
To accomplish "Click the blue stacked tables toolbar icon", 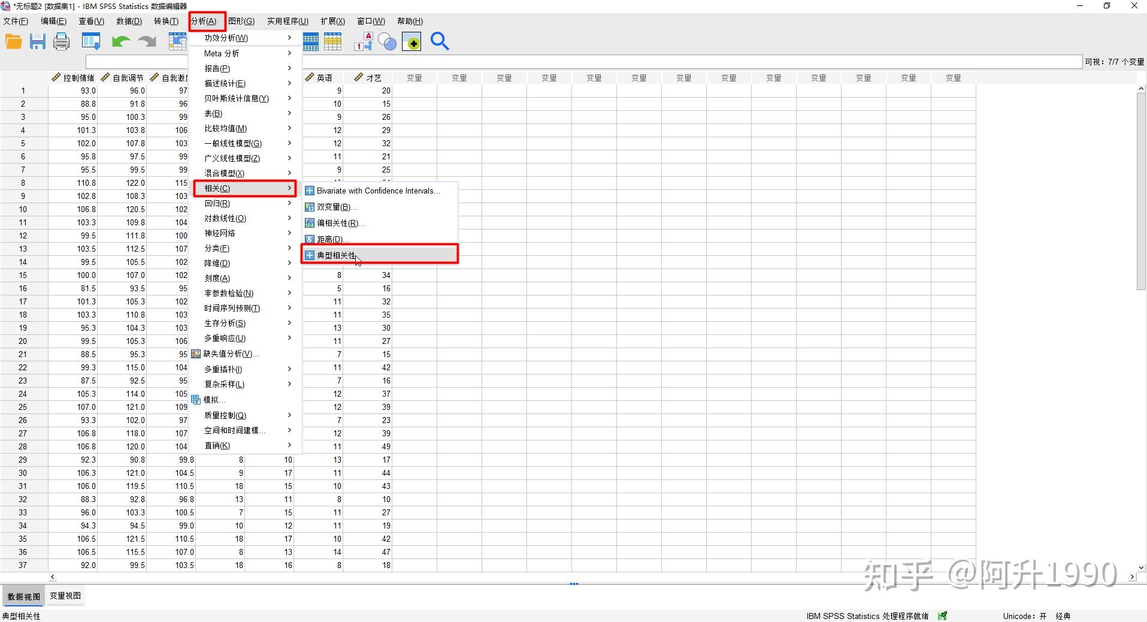I will coord(311,41).
